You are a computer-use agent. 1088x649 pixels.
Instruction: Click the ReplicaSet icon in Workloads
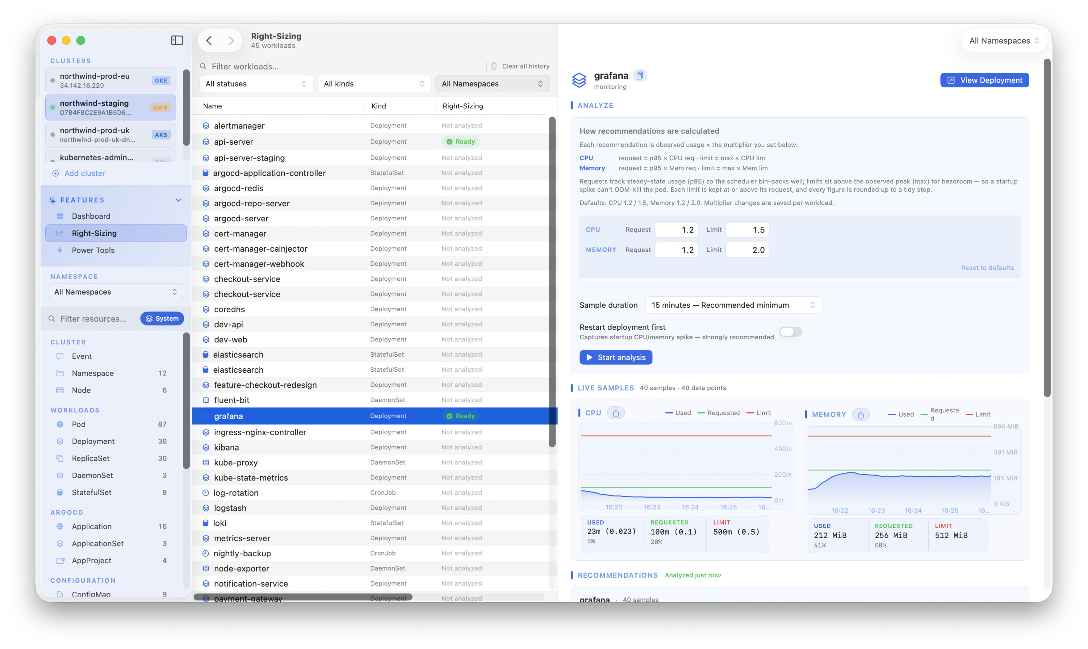coord(60,458)
